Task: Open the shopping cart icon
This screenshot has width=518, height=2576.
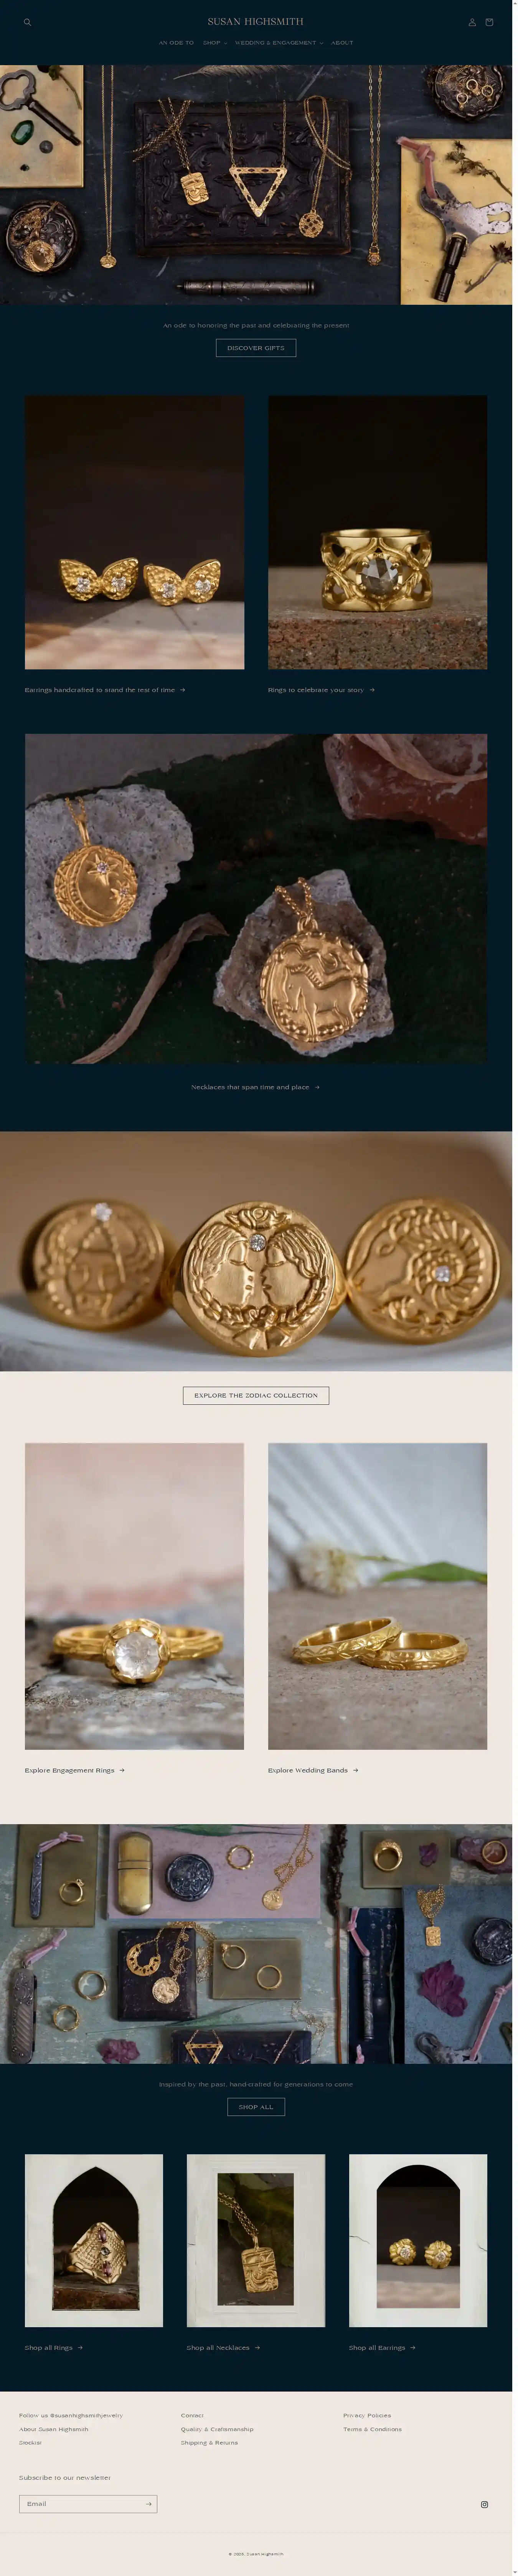Action: click(489, 22)
